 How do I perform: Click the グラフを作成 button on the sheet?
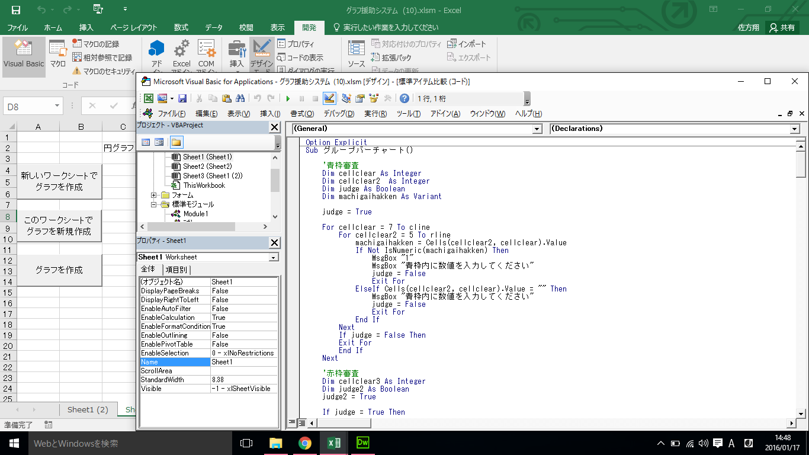[x=59, y=270]
